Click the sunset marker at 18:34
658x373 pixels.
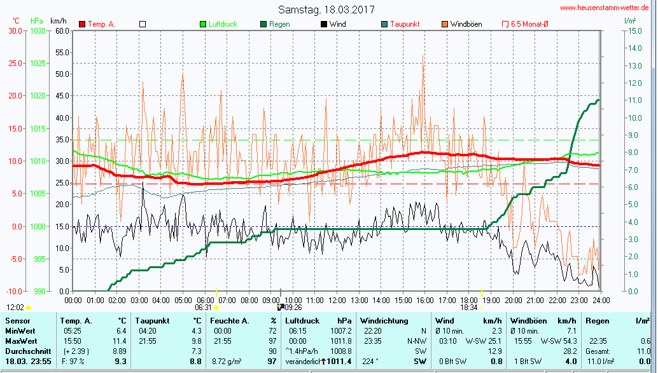tap(482, 307)
